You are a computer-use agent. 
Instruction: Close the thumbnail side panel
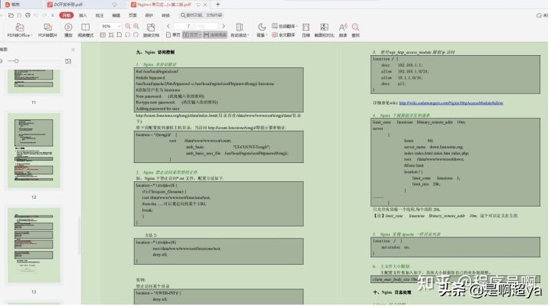click(x=73, y=50)
